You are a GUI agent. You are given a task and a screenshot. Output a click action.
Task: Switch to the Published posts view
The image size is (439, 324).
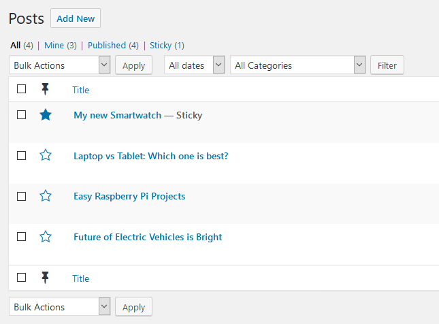(107, 46)
